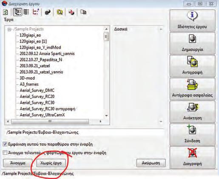This screenshot has width=219, height=179.
Task: Minimize the Διαχείριση έργου window
Action: pyautogui.click(x=189, y=4)
